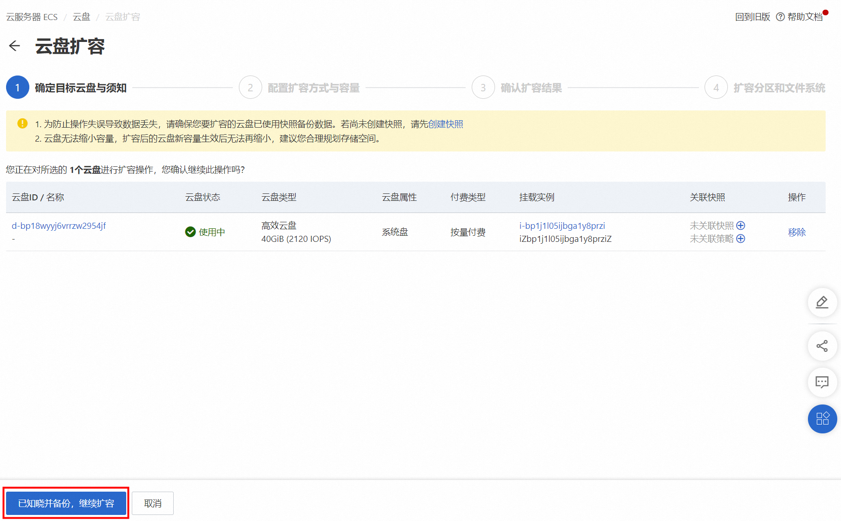The image size is (841, 521).
Task: Click 移除 to remove the disk
Action: pyautogui.click(x=796, y=232)
